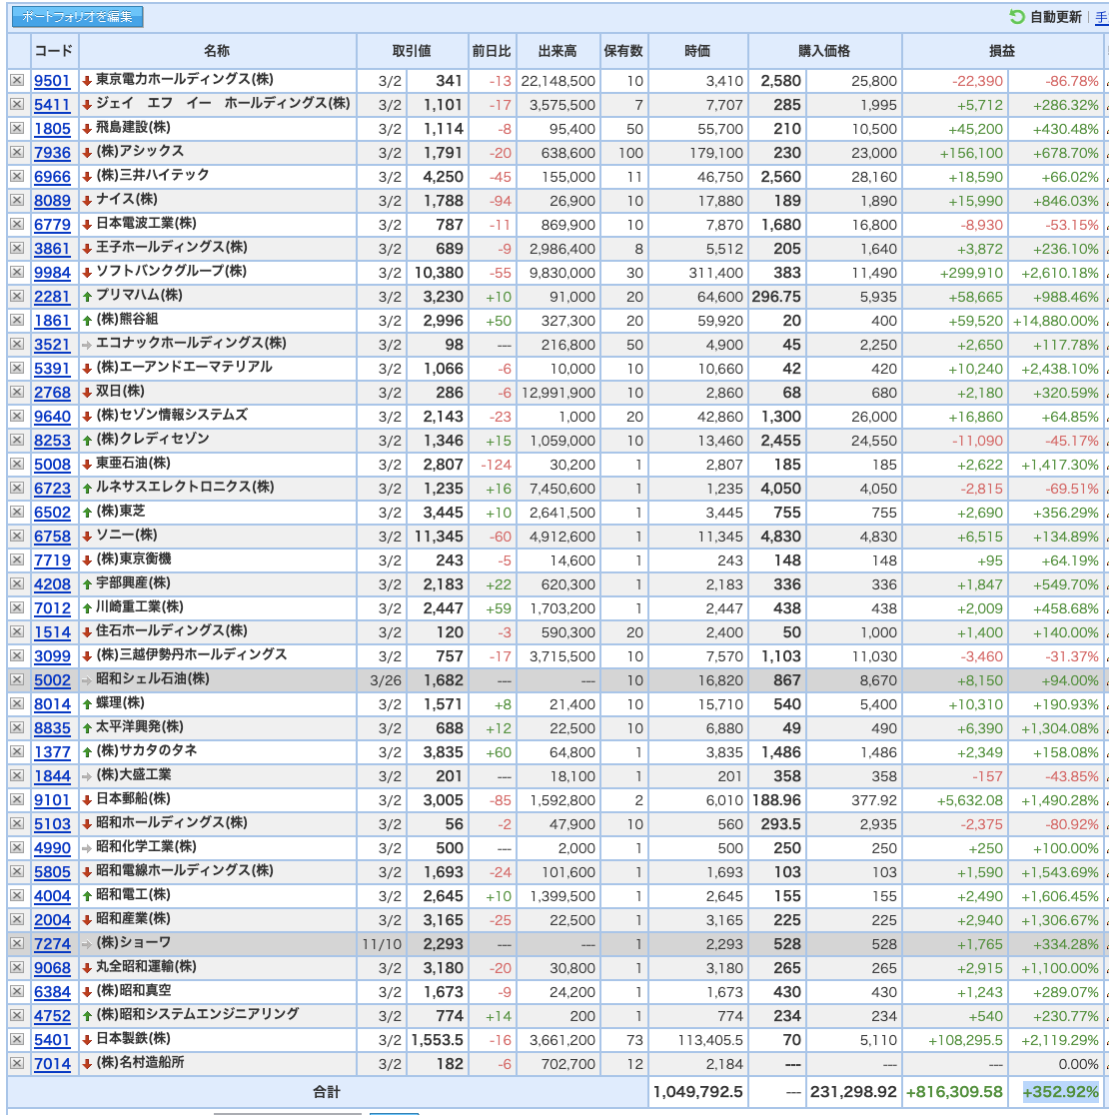This screenshot has width=1109, height=1115.
Task: Click the name ソフトバンクグループ(株)
Action: pos(171,272)
